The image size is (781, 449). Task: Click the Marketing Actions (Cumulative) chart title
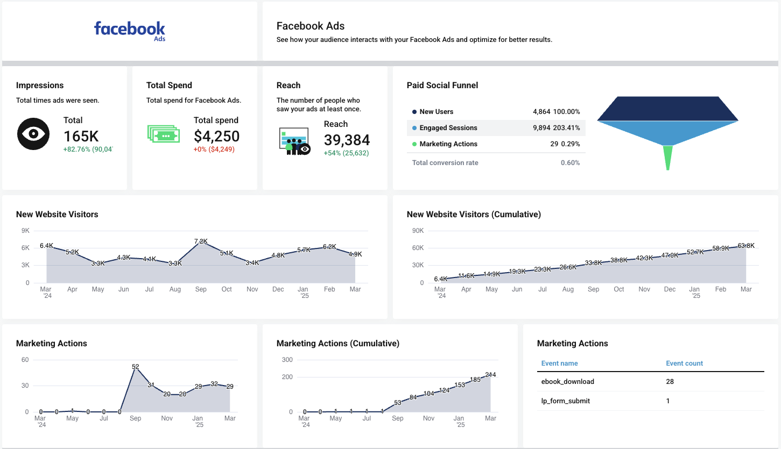point(338,344)
